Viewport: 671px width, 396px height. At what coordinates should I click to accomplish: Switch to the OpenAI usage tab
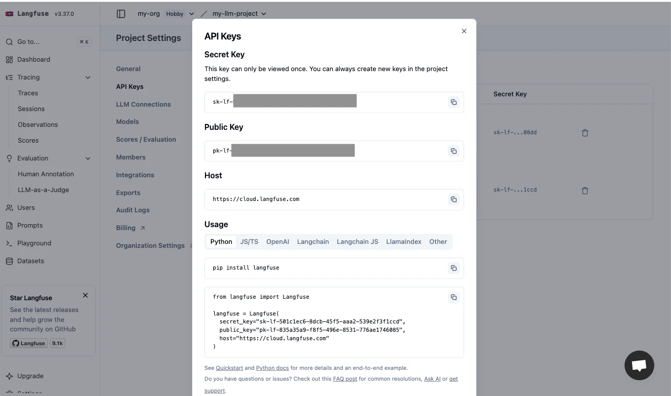[277, 242]
